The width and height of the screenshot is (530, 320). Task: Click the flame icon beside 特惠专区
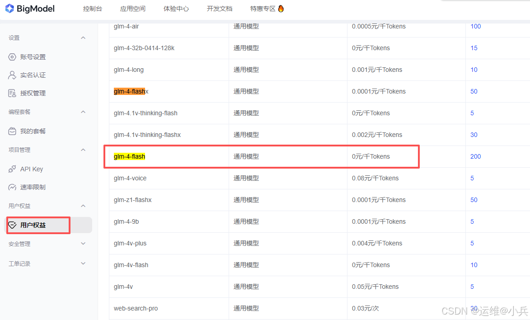281,9
